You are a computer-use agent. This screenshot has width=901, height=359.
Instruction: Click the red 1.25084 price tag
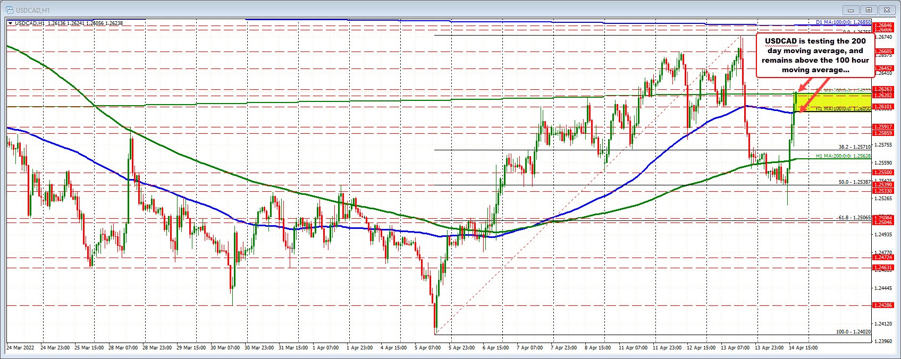point(882,218)
